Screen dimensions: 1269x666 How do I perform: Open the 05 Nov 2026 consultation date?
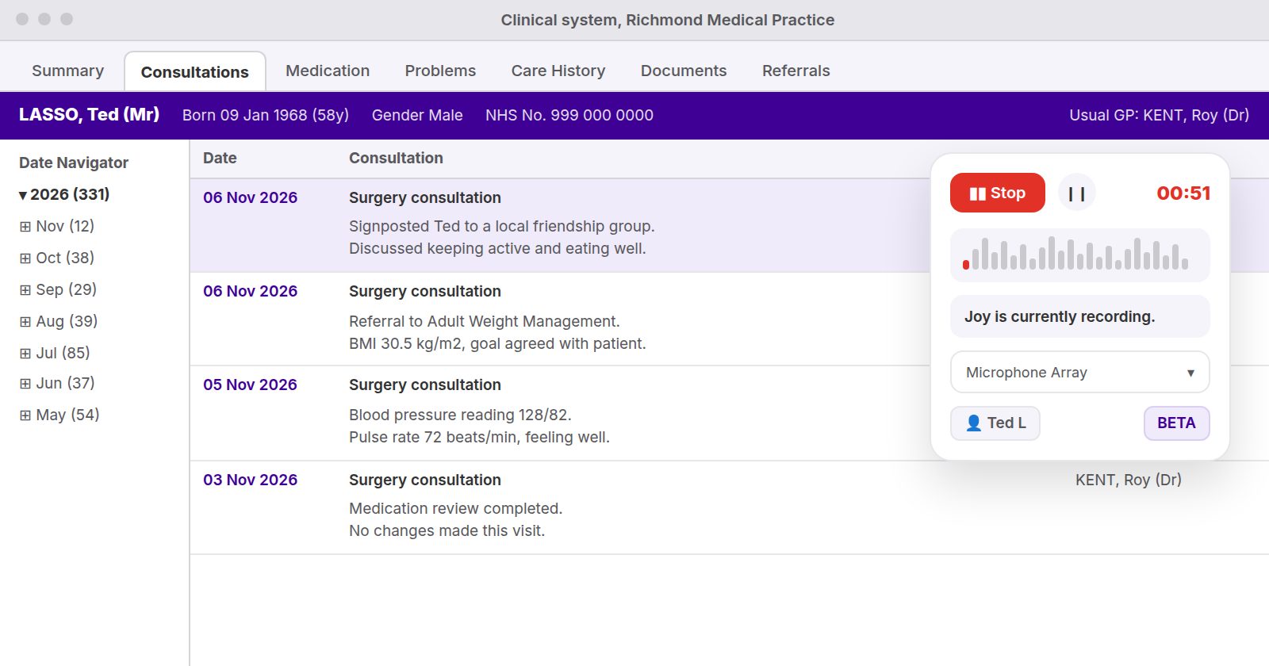(250, 385)
